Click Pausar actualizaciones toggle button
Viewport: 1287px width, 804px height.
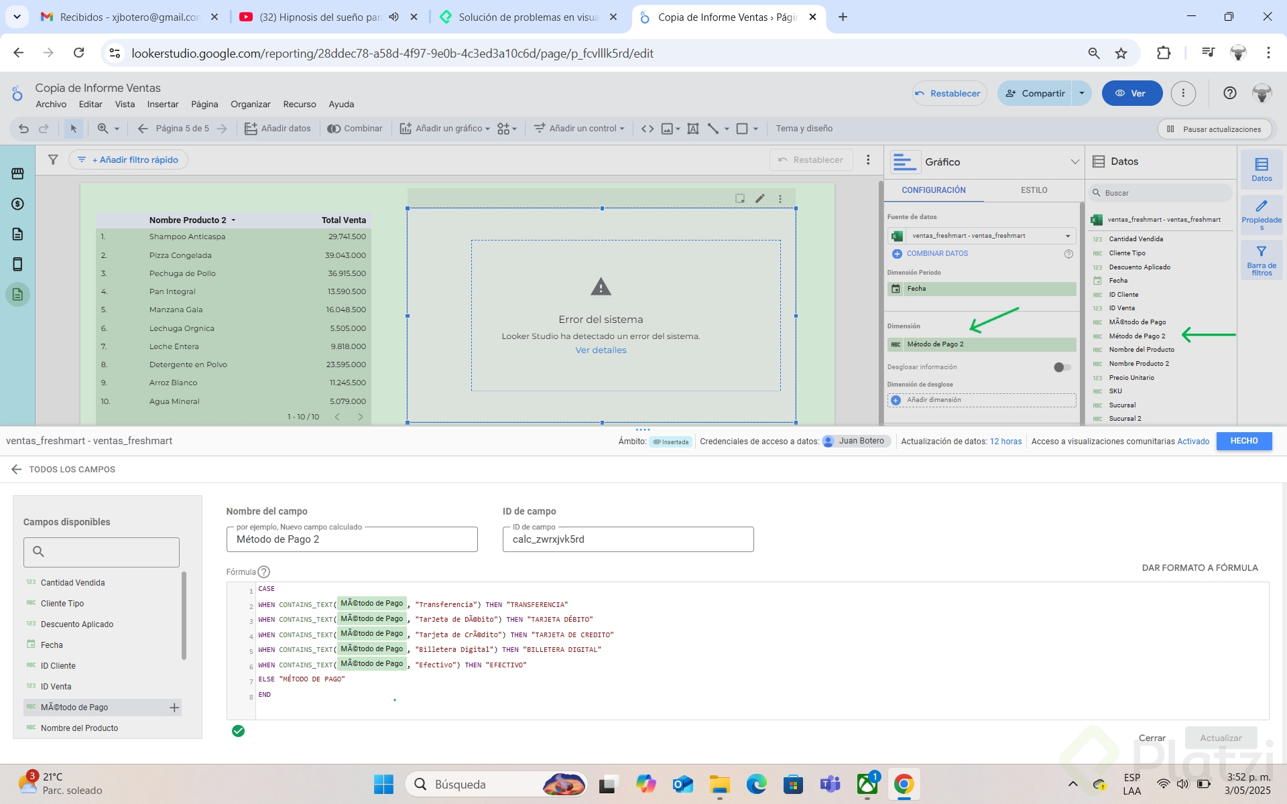pos(1214,129)
